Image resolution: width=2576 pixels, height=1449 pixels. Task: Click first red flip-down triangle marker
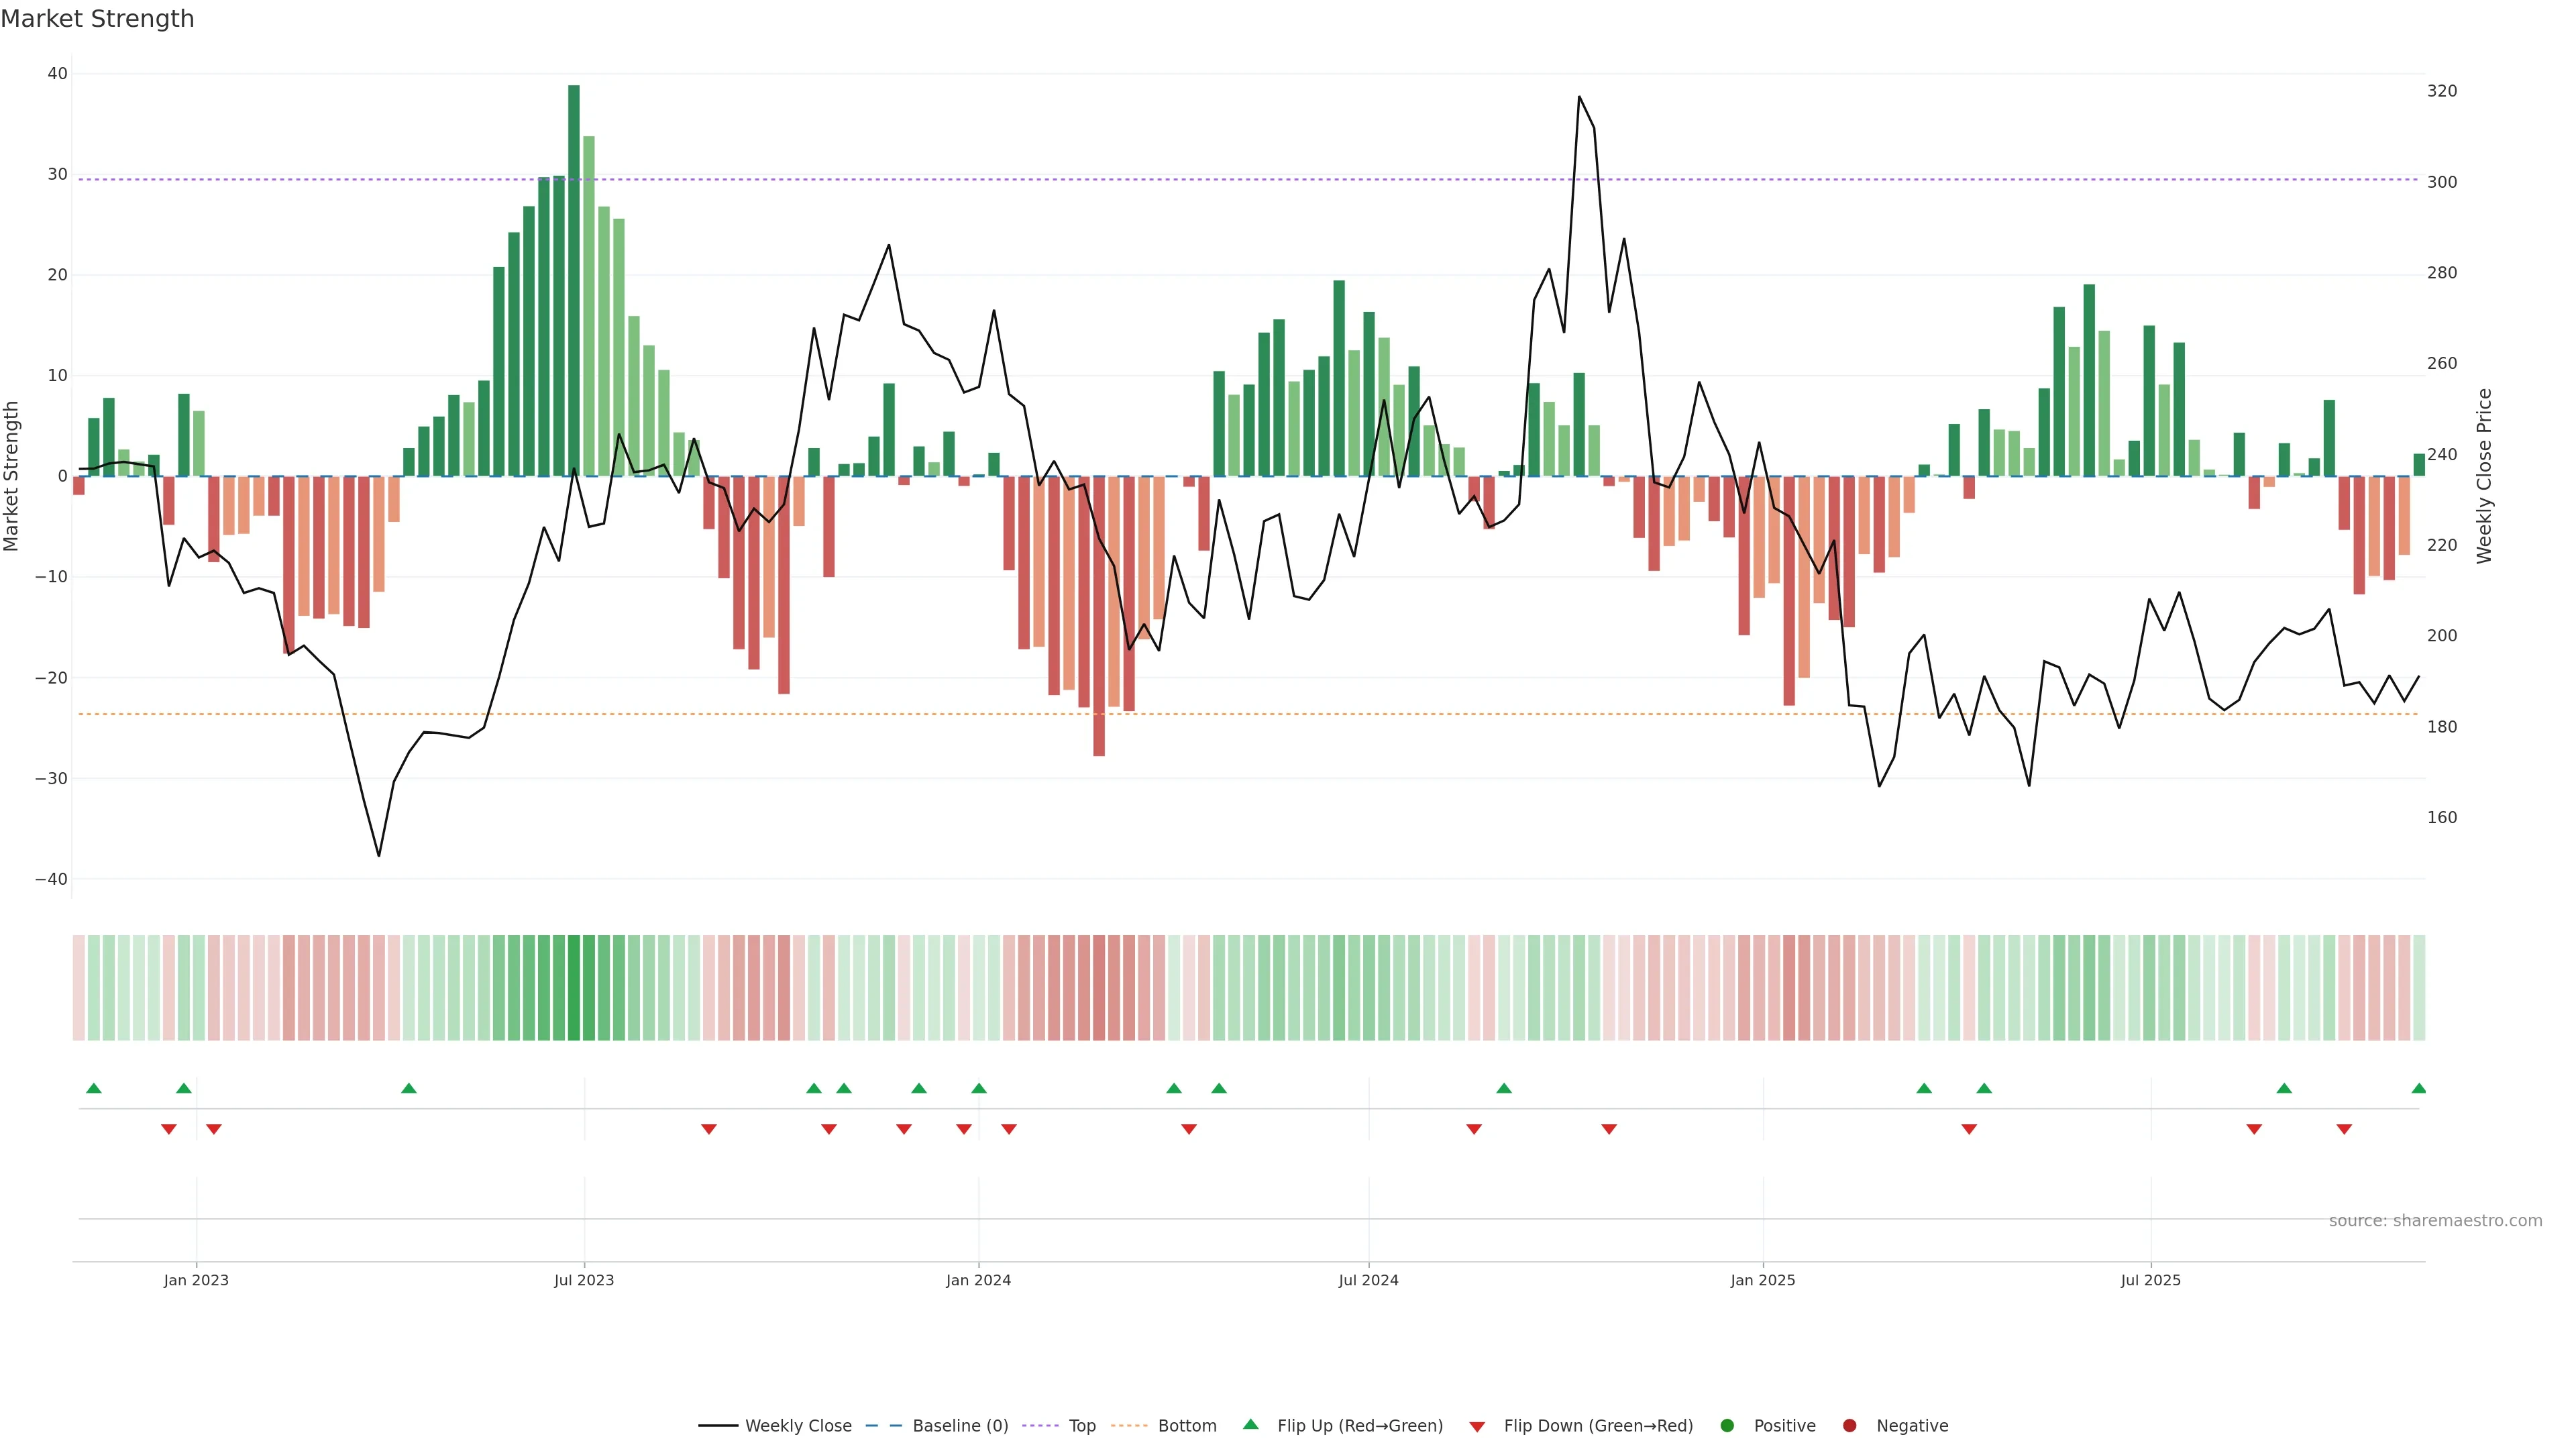tap(169, 1130)
